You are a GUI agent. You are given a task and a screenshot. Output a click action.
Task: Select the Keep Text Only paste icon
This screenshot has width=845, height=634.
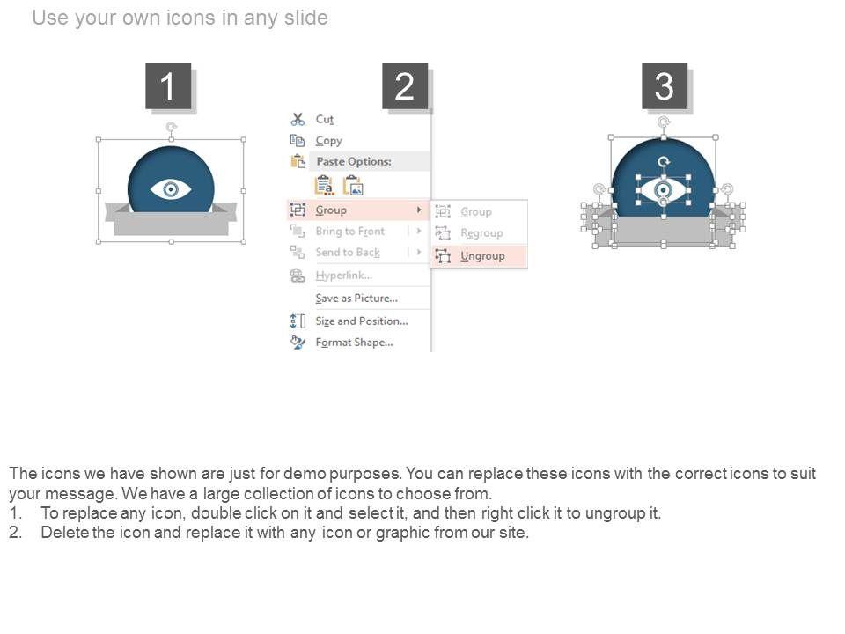pyautogui.click(x=324, y=185)
